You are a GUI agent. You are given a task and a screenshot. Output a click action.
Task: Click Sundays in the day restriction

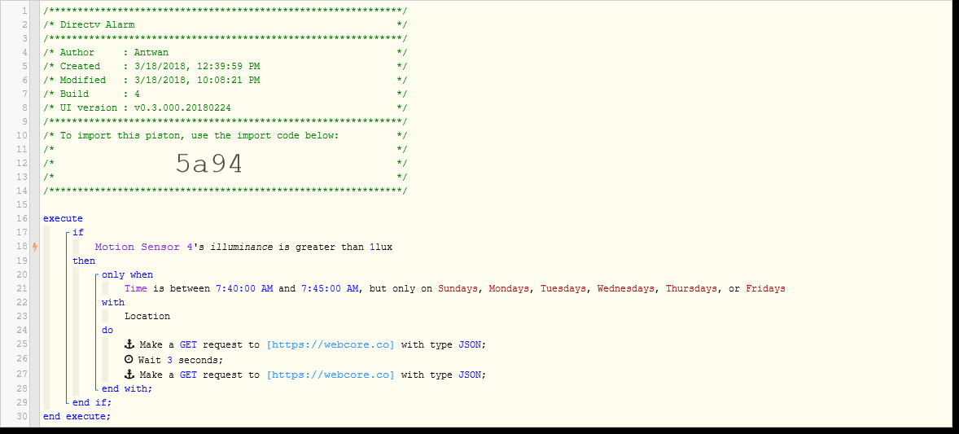click(x=458, y=288)
